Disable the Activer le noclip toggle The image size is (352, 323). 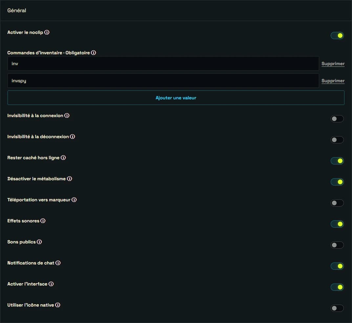(337, 36)
